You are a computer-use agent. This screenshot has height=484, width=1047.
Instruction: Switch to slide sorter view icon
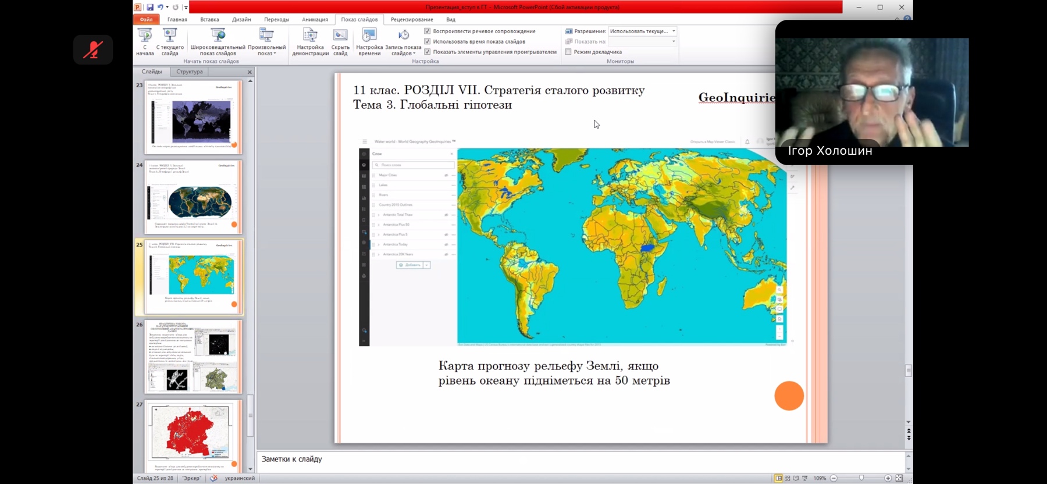tap(788, 478)
